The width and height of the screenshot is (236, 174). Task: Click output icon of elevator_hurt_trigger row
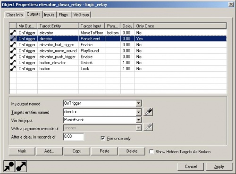[13, 45]
